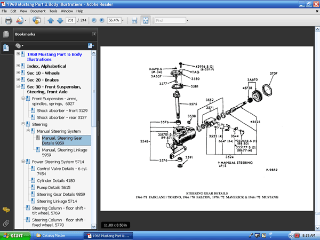
Task: Expand the Sec 10 - Wheels bookmark
Action: point(19,73)
